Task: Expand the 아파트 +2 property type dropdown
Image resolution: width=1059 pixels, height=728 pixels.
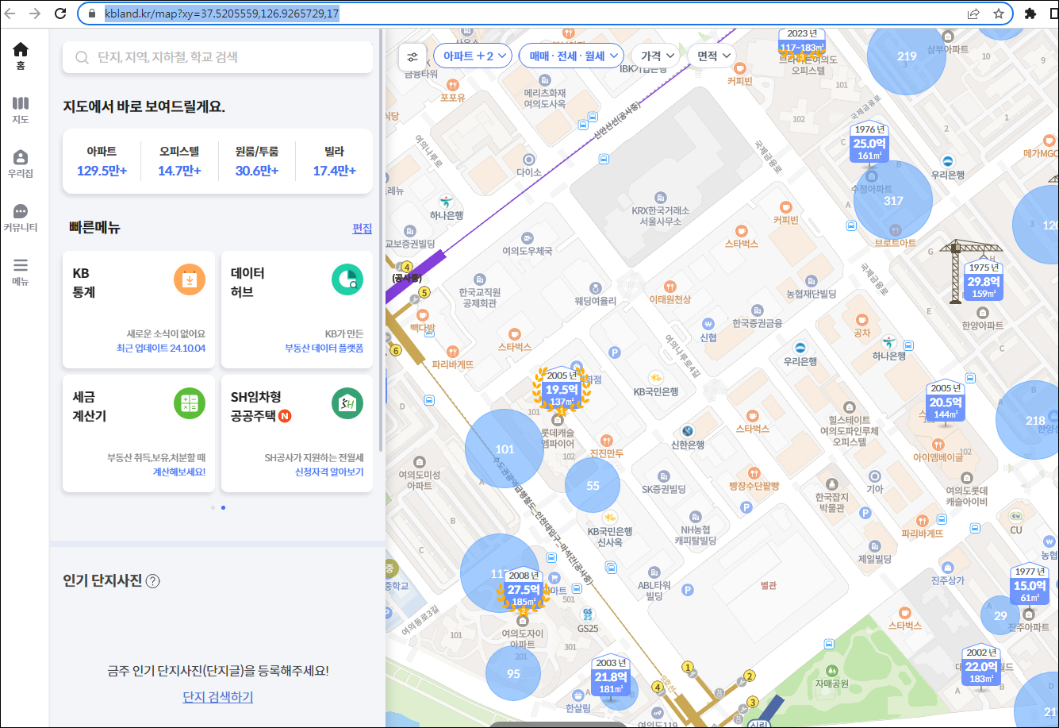Action: (473, 56)
